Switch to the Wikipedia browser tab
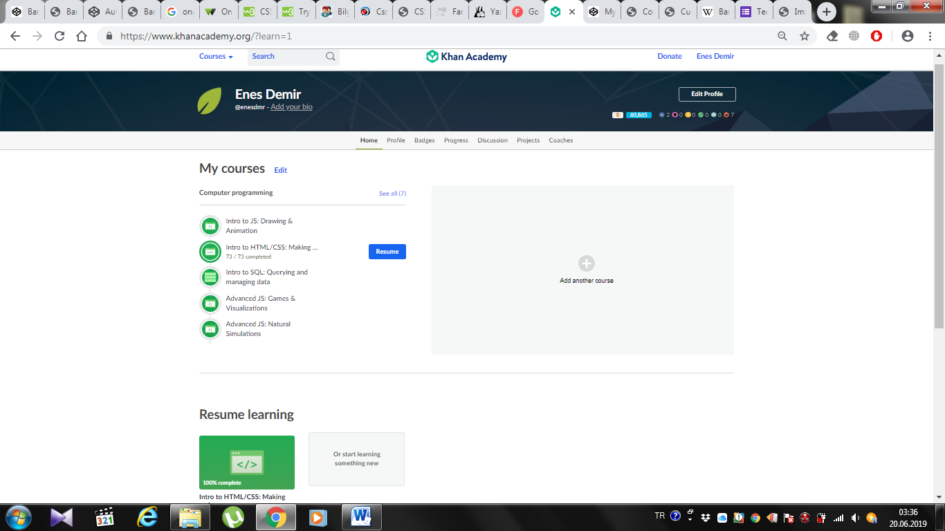945x531 pixels. [x=716, y=12]
